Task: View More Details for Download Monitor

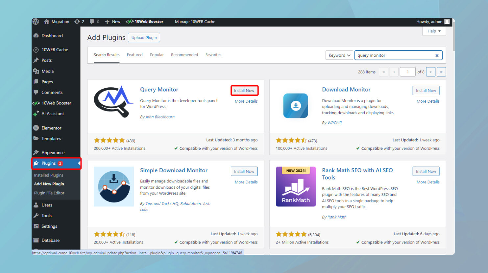Action: click(x=428, y=101)
